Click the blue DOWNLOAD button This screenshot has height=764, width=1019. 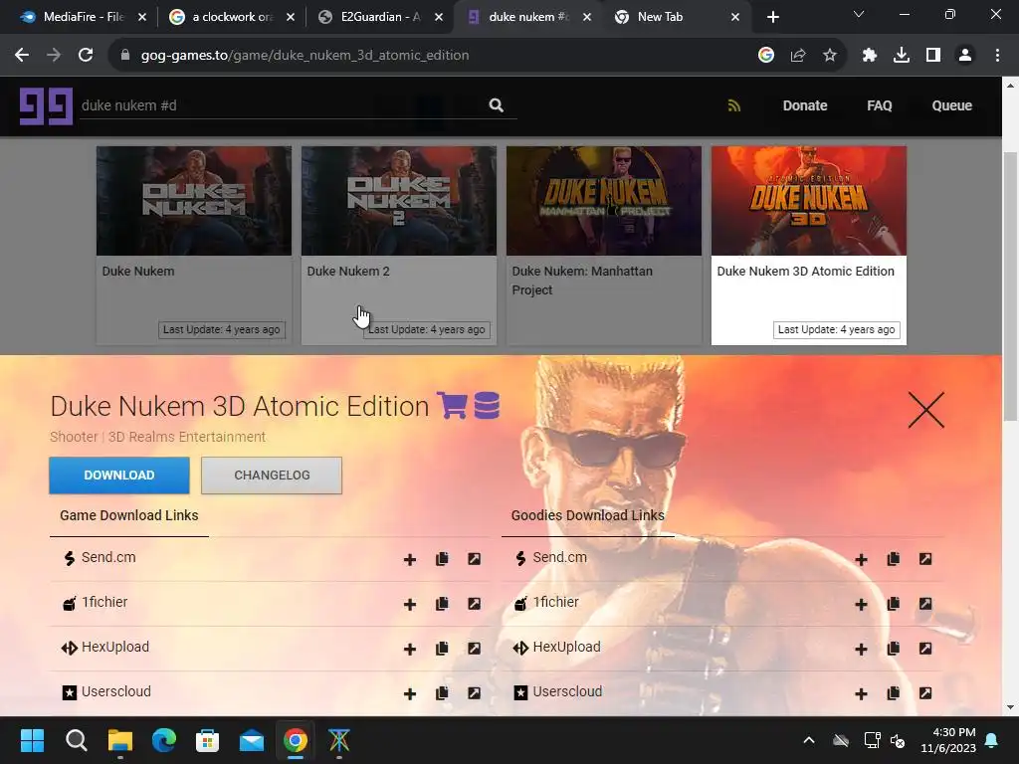pyautogui.click(x=119, y=475)
